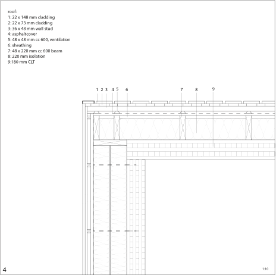
Task: Click callout number 9 above the CLT
Action: tap(214, 89)
